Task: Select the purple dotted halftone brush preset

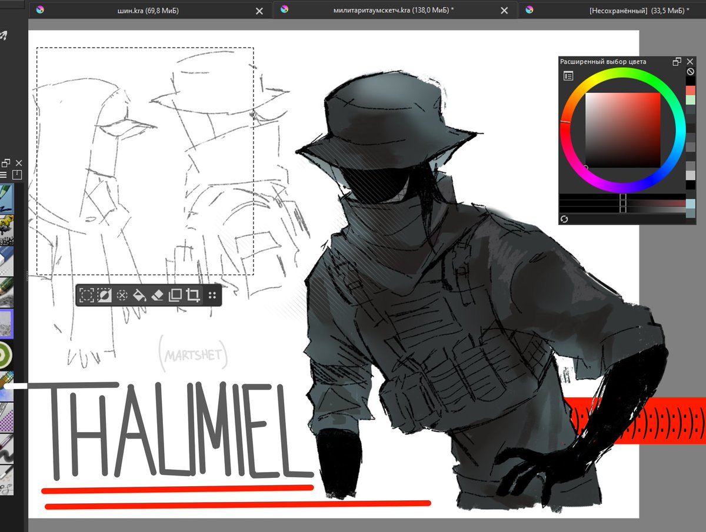Action: click(x=6, y=417)
